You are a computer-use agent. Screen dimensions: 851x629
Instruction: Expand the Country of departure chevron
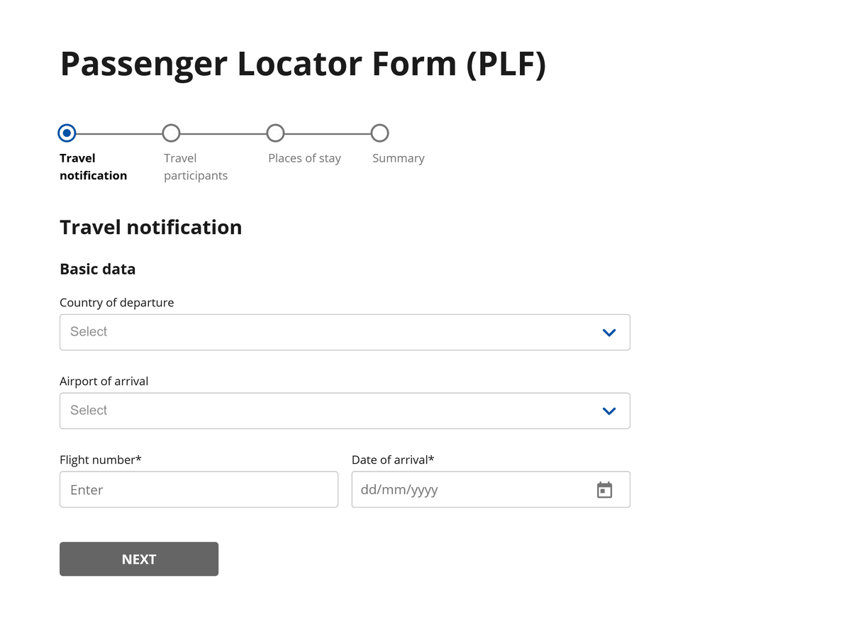pyautogui.click(x=608, y=332)
